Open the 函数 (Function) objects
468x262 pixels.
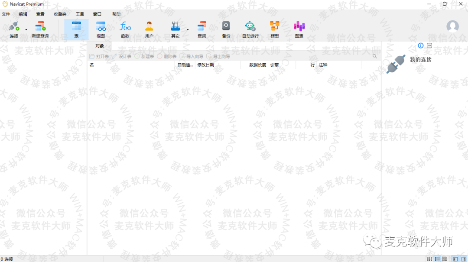[125, 29]
